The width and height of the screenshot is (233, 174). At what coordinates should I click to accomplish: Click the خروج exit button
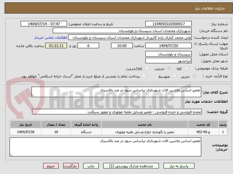(51, 166)
